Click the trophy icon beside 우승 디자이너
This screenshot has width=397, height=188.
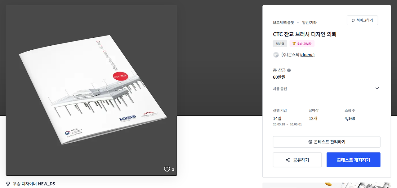coord(8,184)
